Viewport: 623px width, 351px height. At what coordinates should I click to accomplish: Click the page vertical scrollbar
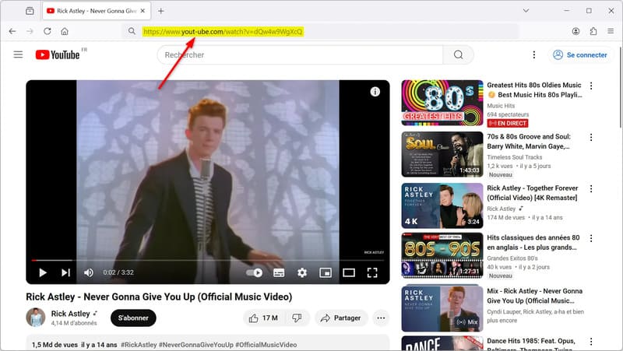point(620,87)
